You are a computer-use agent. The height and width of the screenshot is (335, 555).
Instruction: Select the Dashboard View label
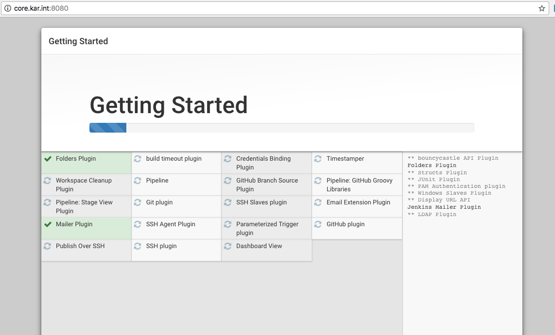(259, 246)
